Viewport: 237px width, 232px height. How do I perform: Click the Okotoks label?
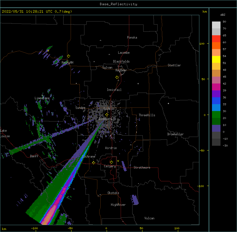[113, 193]
